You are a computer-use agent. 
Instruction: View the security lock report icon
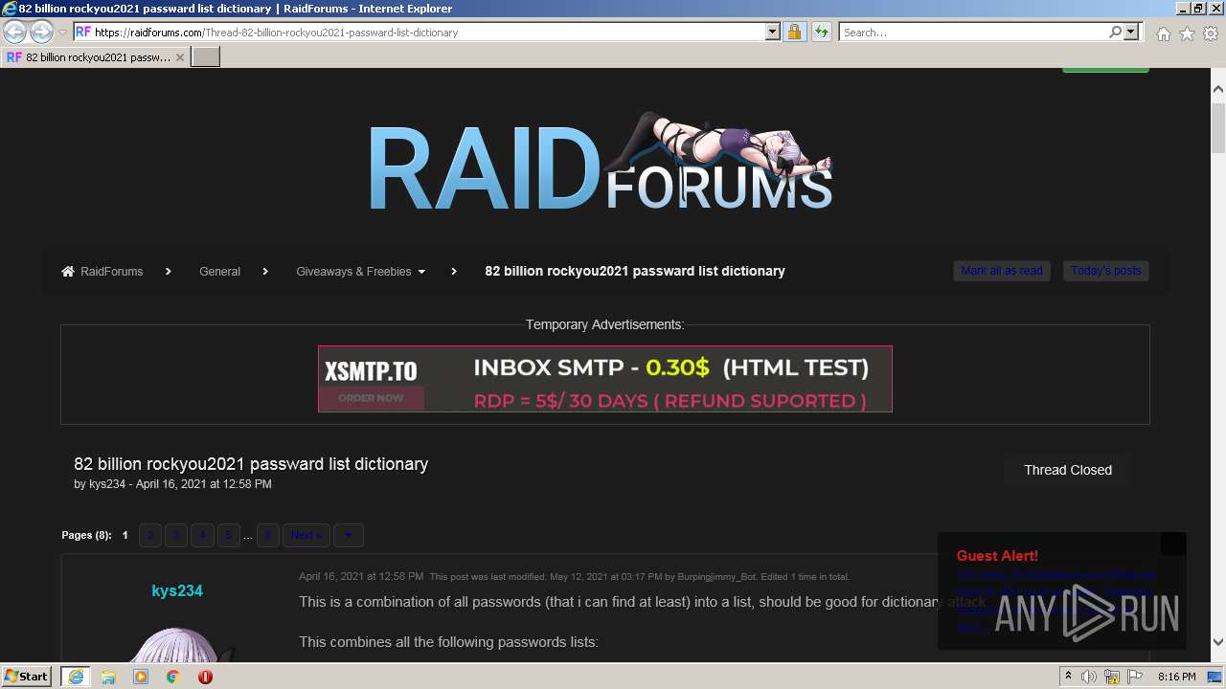coord(794,32)
